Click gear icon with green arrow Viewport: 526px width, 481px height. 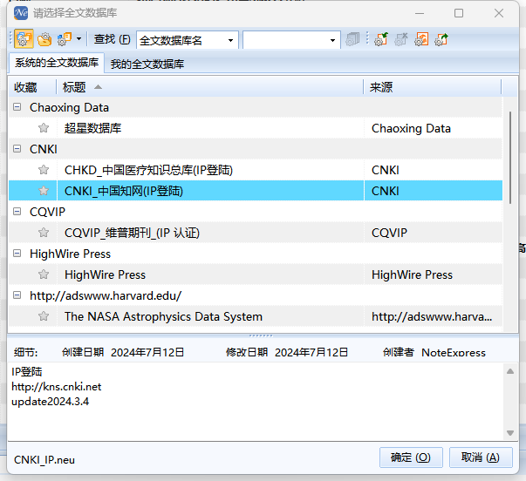[381, 39]
